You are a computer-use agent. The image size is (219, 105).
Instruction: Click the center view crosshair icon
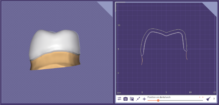point(144,99)
